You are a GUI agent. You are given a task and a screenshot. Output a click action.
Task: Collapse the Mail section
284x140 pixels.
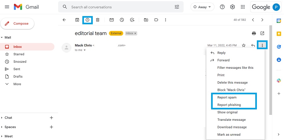click(x=2, y=38)
